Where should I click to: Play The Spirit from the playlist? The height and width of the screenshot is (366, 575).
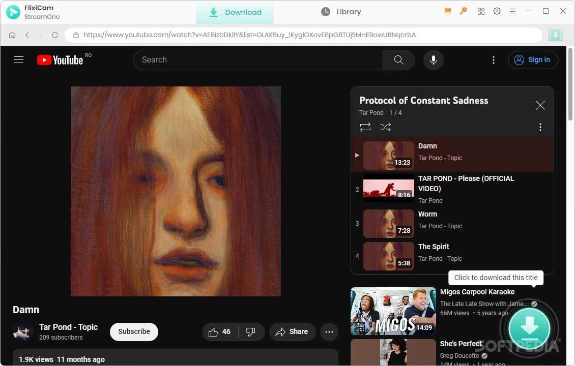[x=452, y=256]
